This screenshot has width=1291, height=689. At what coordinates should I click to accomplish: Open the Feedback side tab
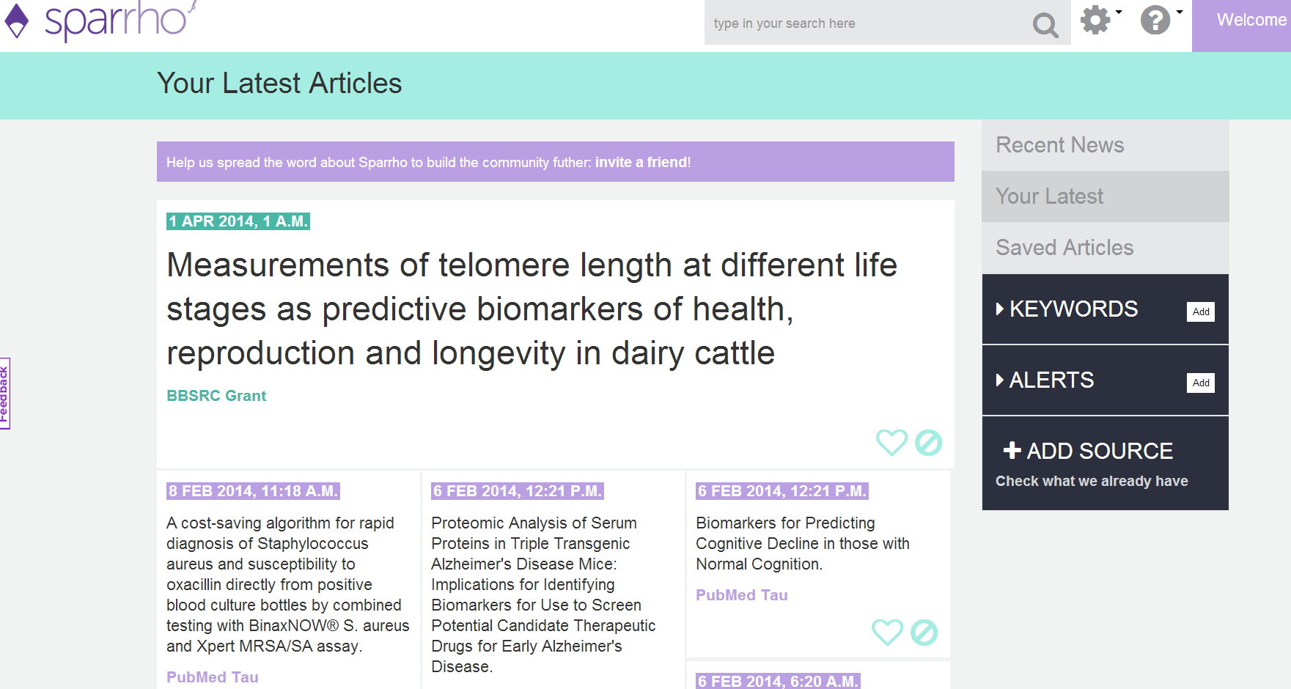click(x=4, y=394)
